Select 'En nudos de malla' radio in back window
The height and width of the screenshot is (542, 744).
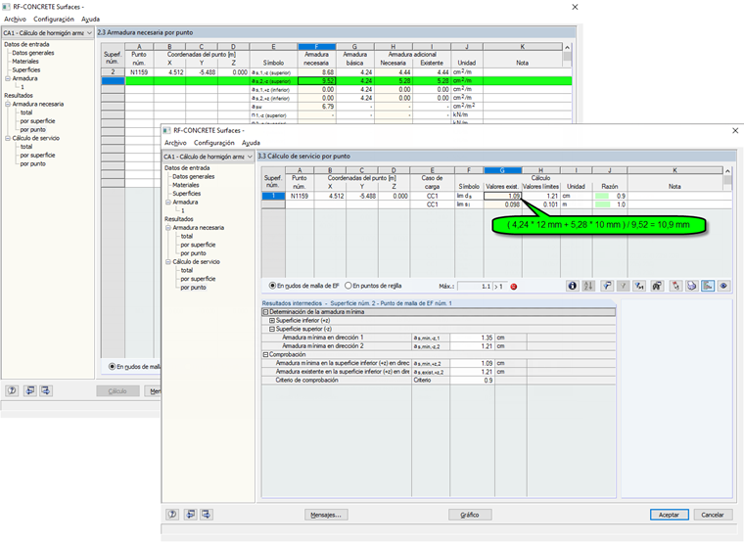click(x=112, y=366)
